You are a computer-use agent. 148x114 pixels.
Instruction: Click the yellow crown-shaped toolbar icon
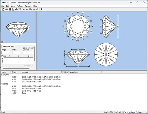(34, 9)
